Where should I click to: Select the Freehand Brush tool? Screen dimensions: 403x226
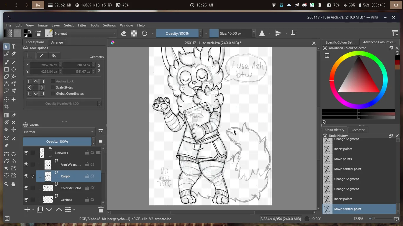coord(6,62)
